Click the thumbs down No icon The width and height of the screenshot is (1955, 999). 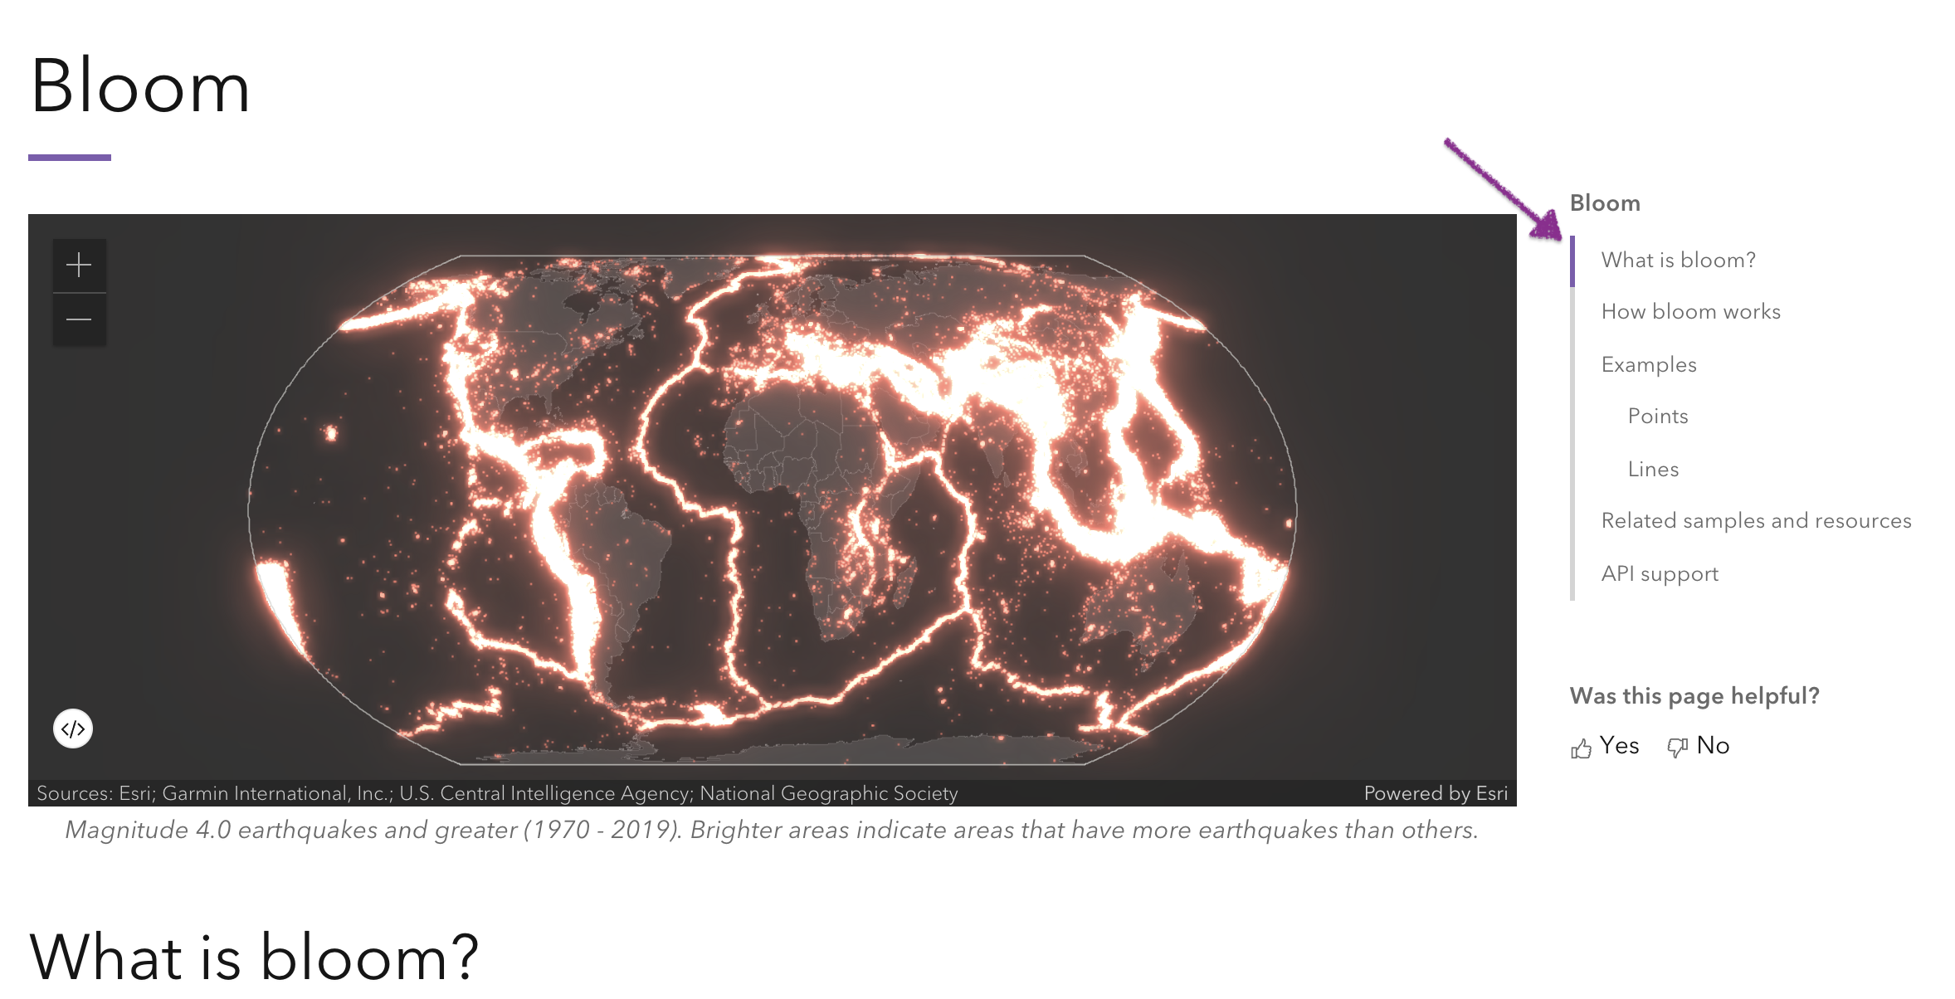1681,745
